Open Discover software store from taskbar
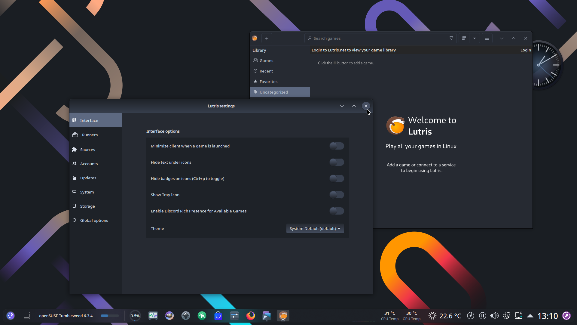Viewport: 577px width, 325px height. [x=218, y=316]
